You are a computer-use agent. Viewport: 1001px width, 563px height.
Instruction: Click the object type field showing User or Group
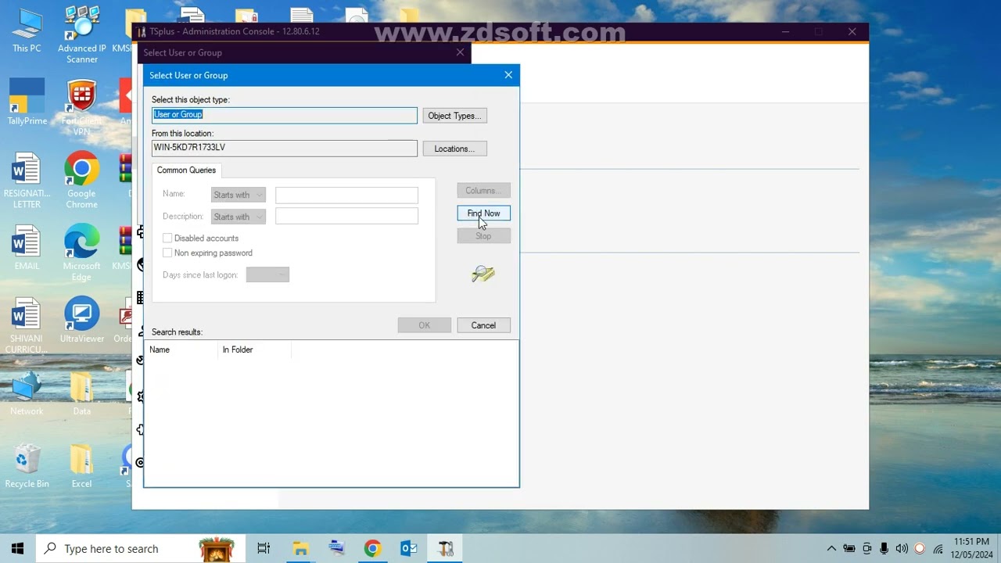point(285,115)
